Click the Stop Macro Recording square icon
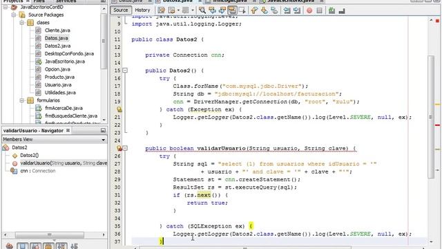Image resolution: width=442 pixels, height=249 pixels. click(319, 10)
